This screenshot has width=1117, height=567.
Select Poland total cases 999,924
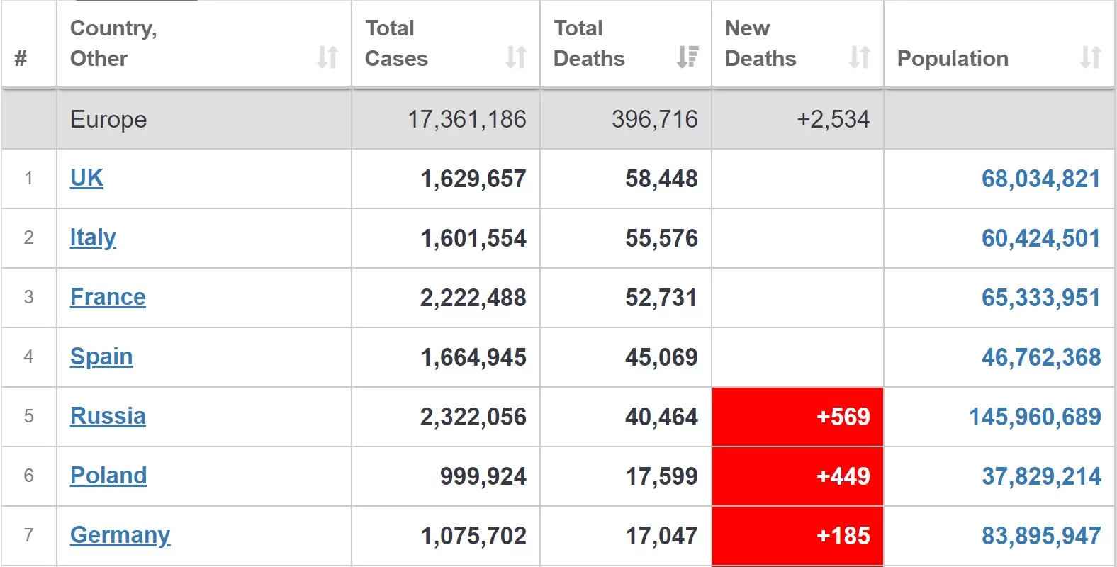(483, 476)
